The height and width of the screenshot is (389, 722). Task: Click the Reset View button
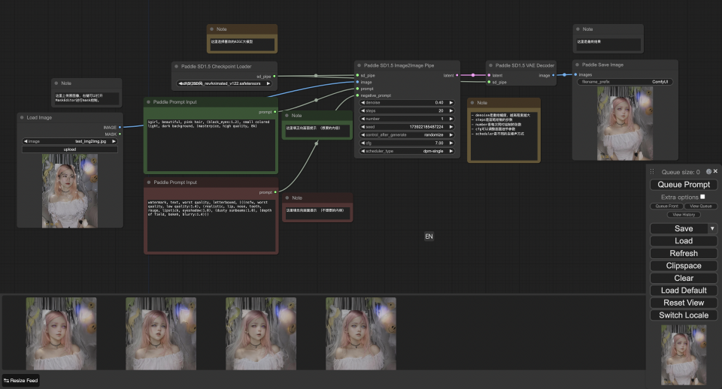[684, 303]
